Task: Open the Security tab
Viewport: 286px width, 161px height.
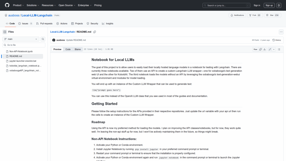Action: pyautogui.click(x=92, y=23)
